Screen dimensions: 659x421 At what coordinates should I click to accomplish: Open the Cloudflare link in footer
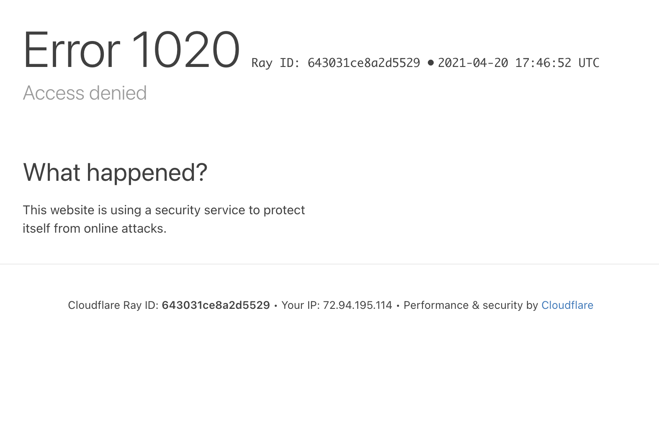click(567, 305)
